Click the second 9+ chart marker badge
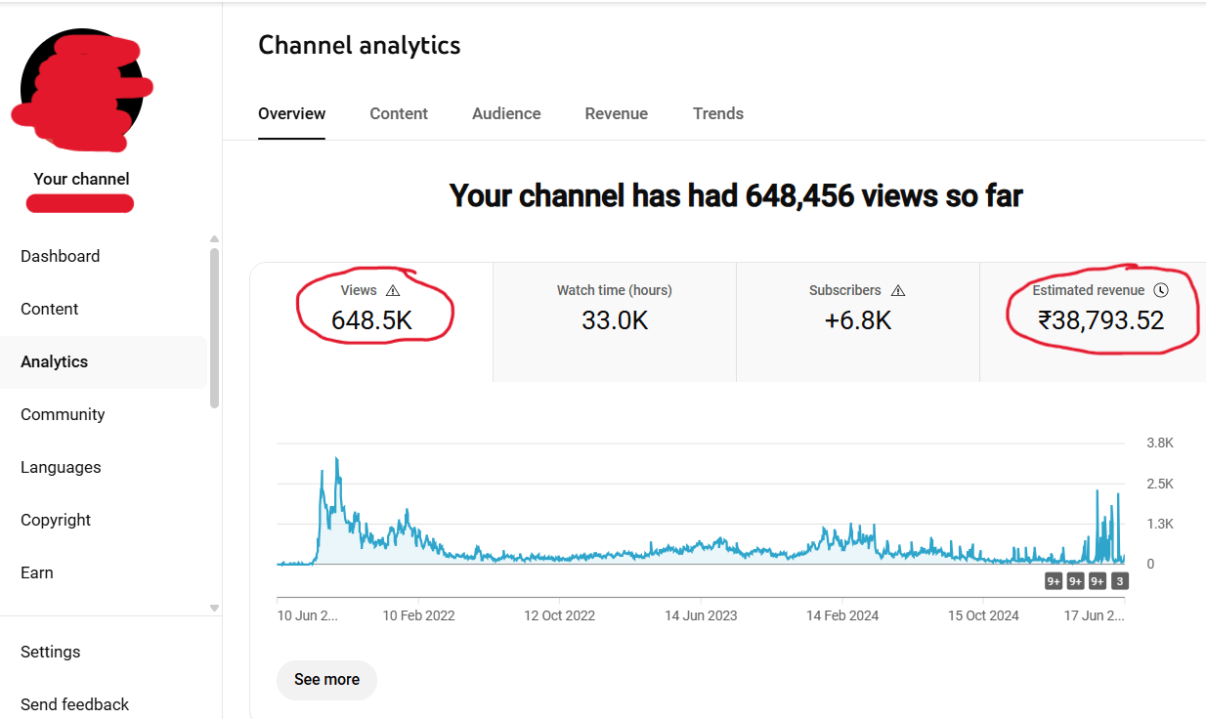This screenshot has height=719, width=1206. coord(1075,581)
